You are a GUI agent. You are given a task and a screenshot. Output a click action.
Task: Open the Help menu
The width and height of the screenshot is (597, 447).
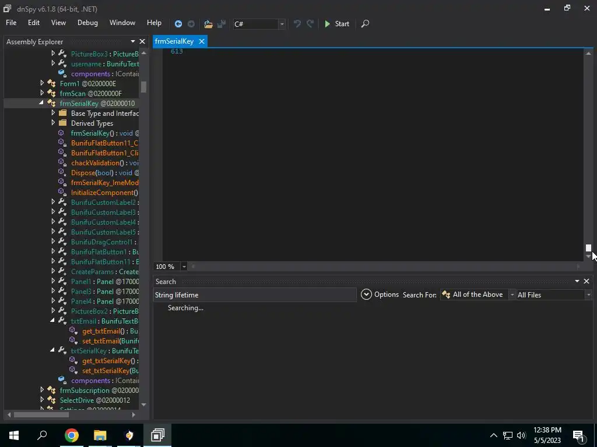tap(154, 23)
